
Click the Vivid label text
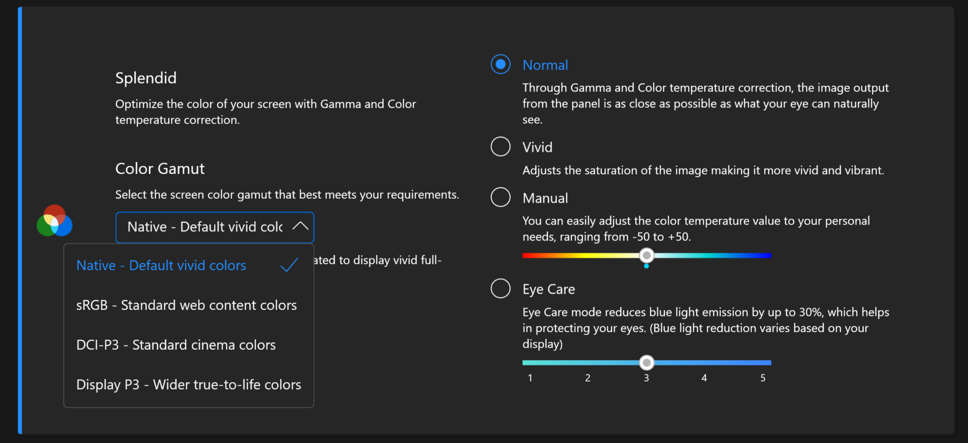coord(537,147)
